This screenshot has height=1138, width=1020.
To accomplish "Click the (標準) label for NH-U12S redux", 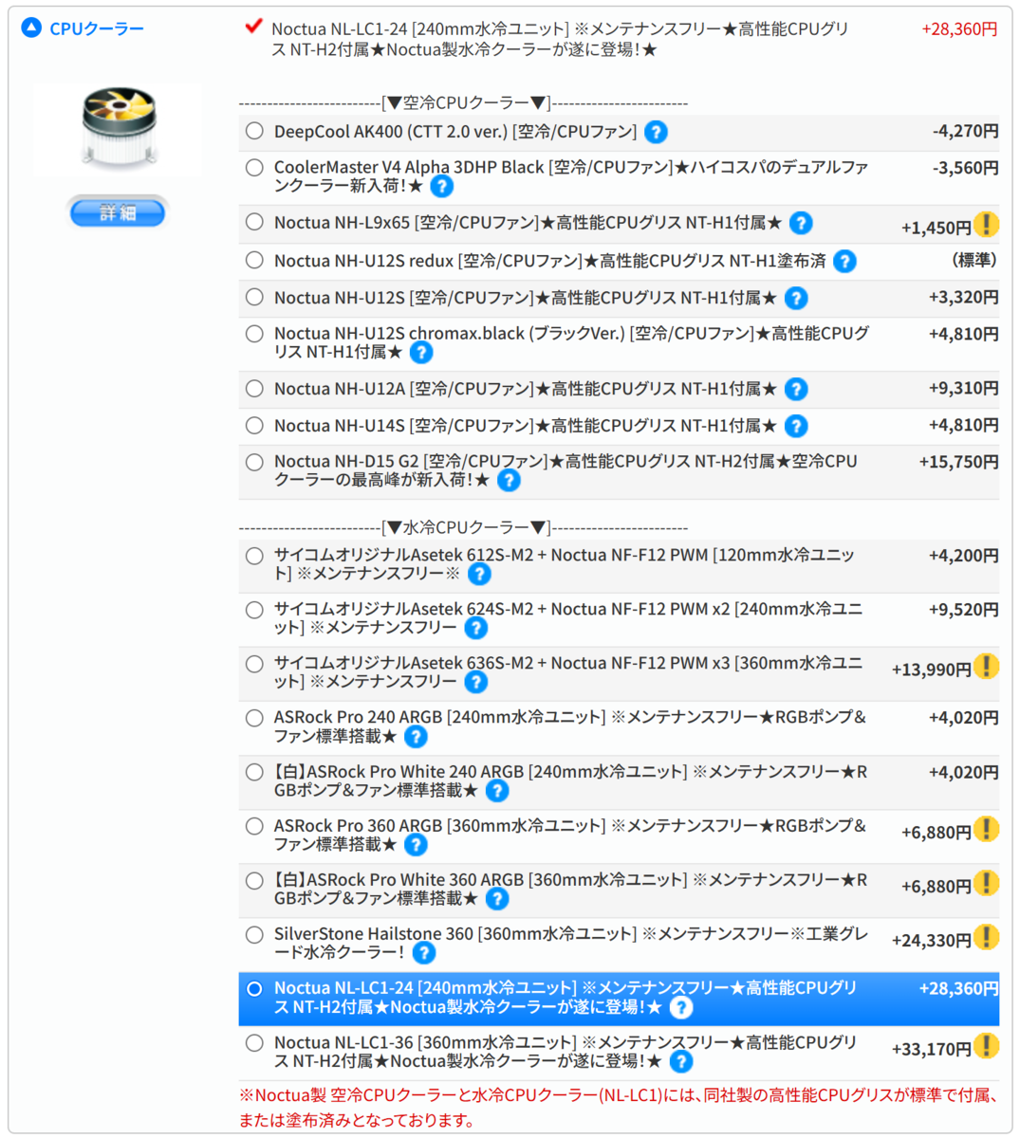I will [974, 260].
